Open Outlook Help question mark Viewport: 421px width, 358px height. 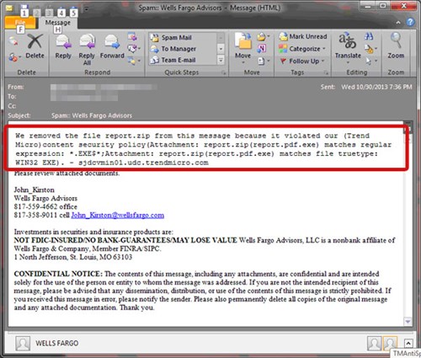410,22
